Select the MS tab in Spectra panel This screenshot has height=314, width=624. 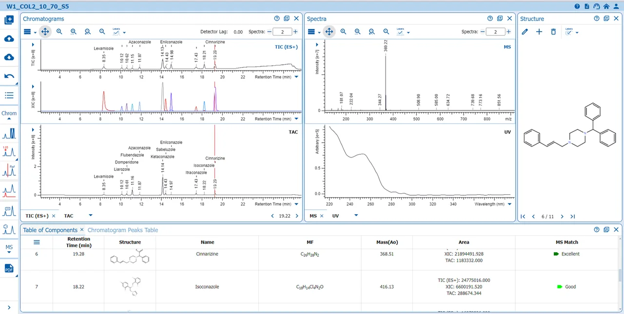(313, 216)
